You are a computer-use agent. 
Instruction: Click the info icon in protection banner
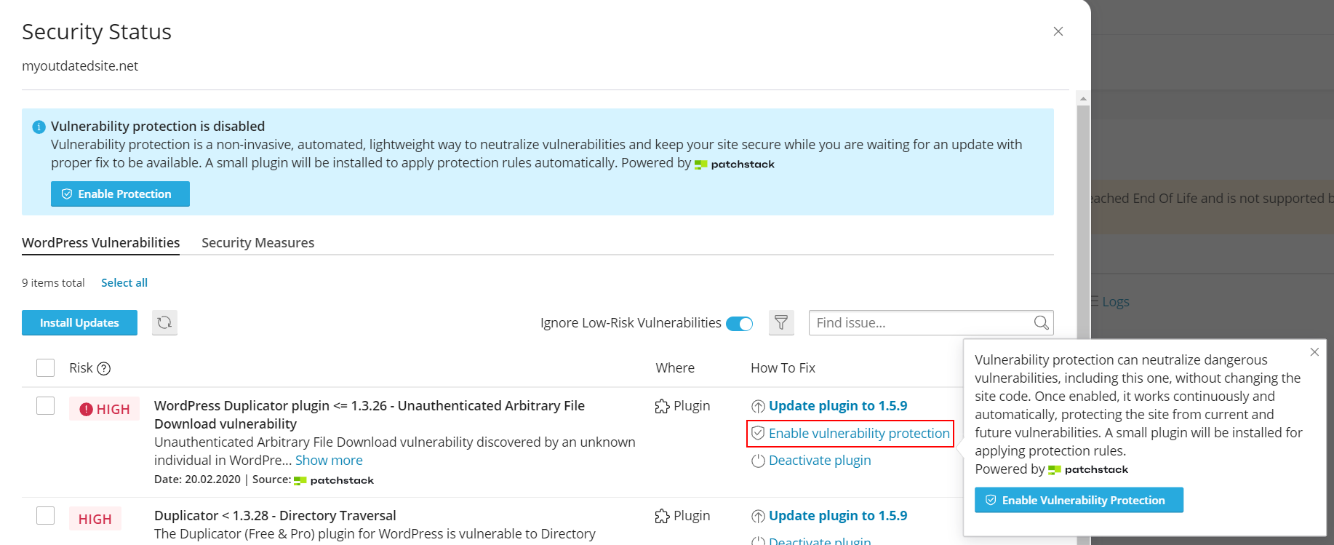(x=39, y=127)
